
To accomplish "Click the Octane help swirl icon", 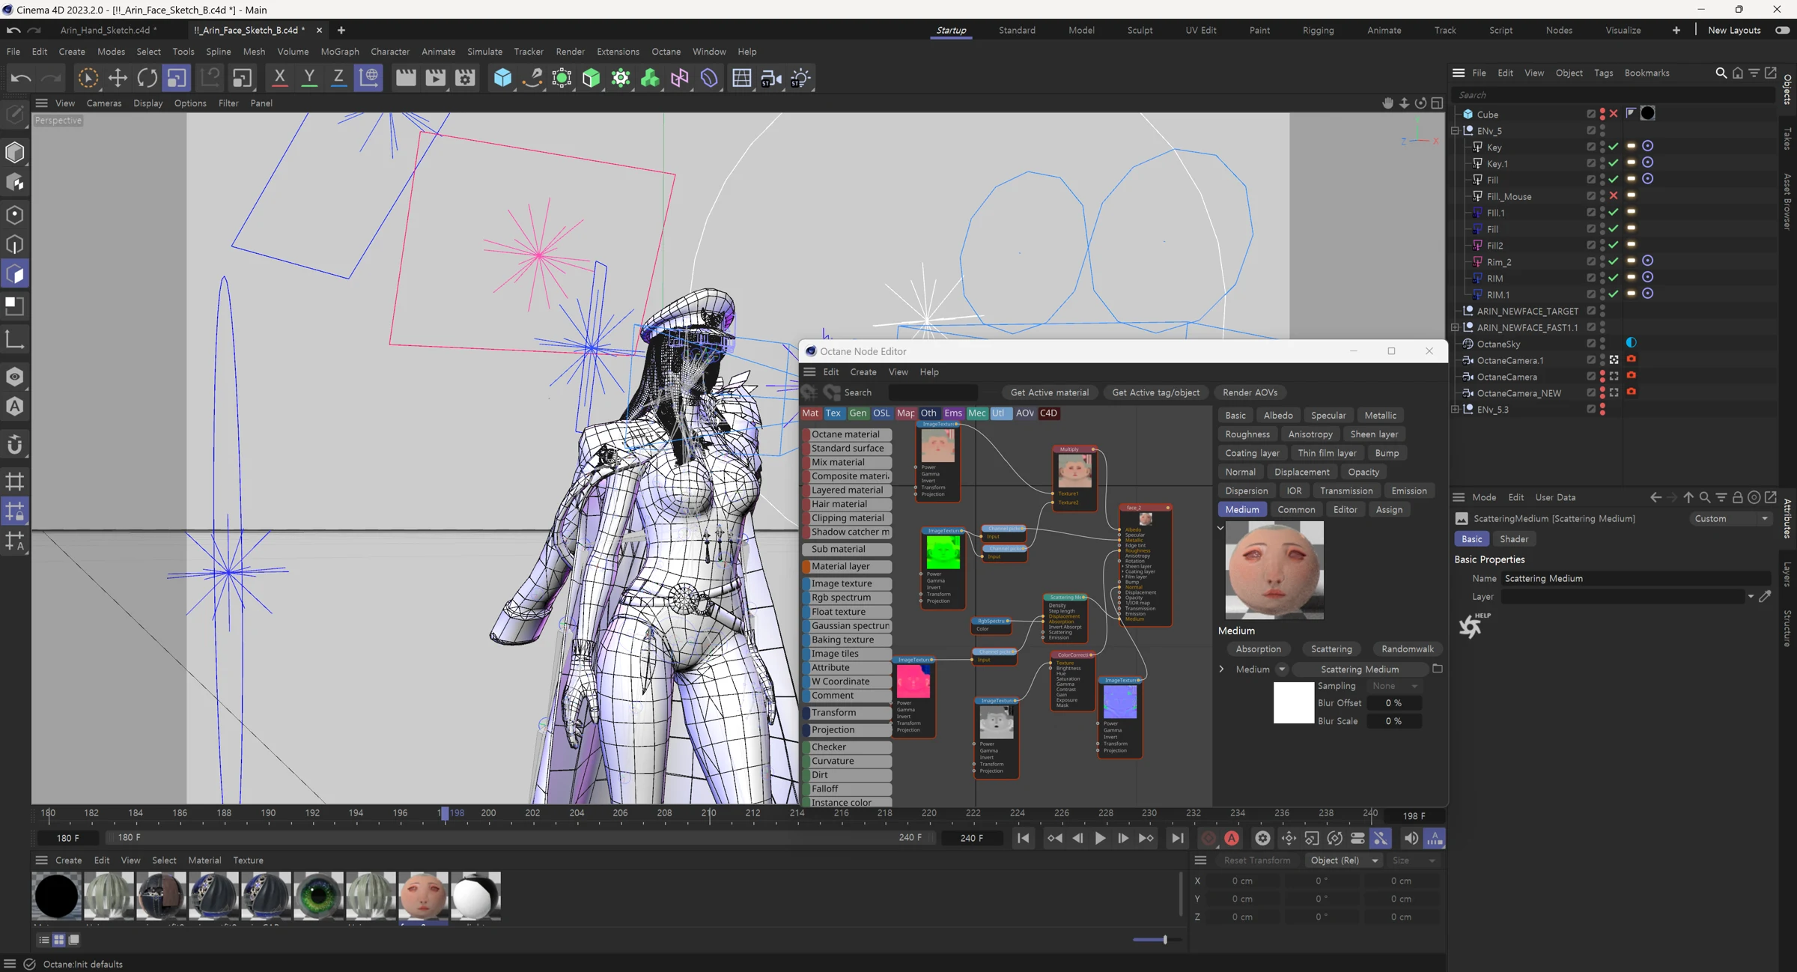I will pos(1473,625).
